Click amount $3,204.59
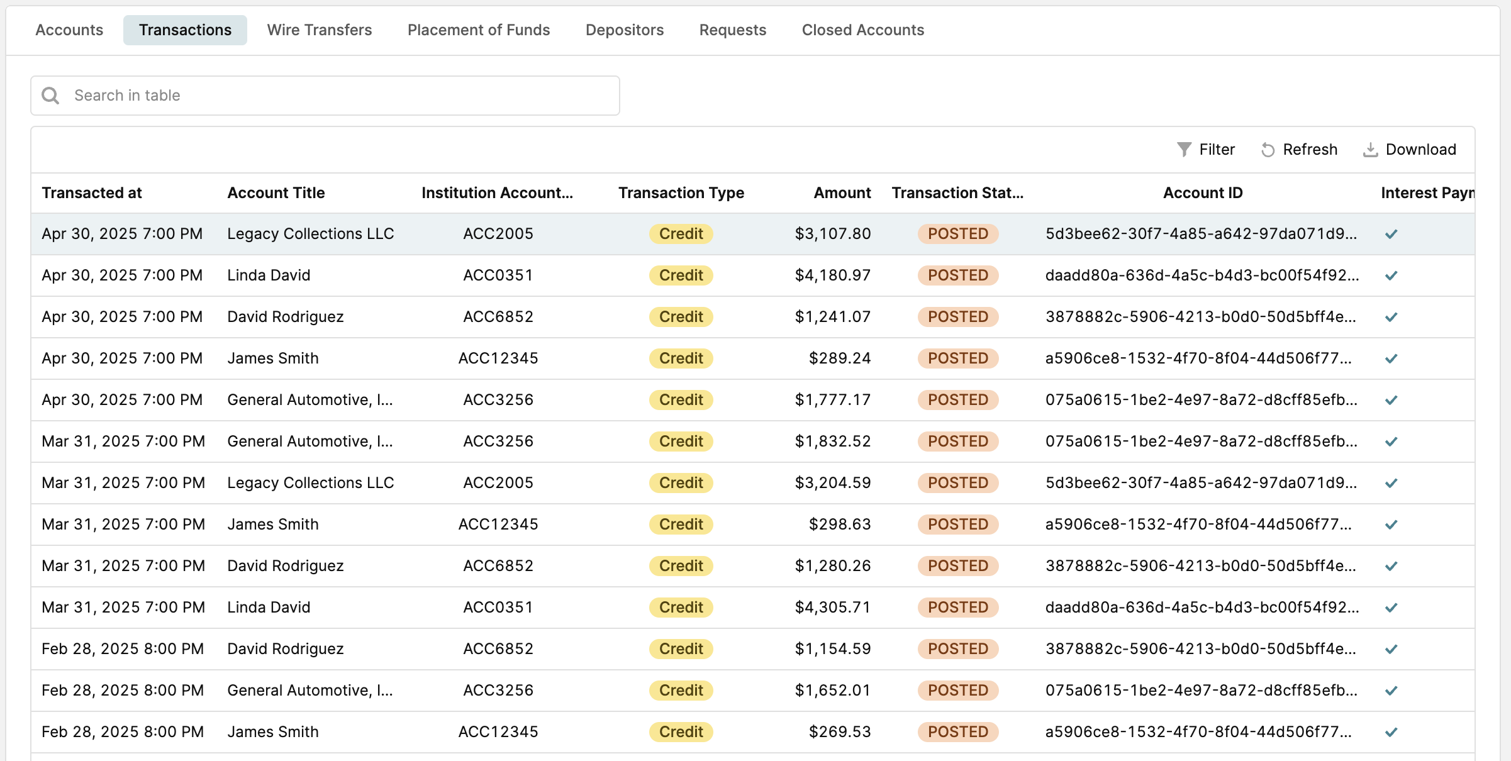The image size is (1511, 761). tap(833, 483)
